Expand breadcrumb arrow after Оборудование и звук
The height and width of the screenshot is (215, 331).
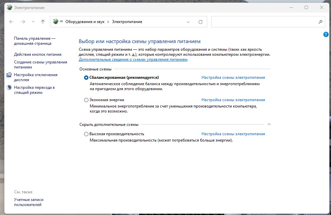point(108,22)
